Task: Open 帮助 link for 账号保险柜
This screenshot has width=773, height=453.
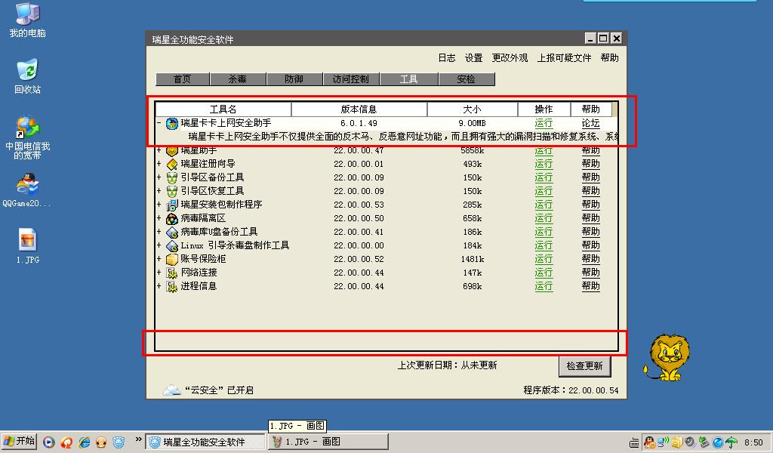Action: pos(590,259)
